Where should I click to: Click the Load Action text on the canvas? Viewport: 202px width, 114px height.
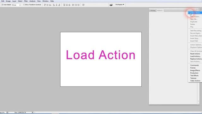[x=101, y=55]
